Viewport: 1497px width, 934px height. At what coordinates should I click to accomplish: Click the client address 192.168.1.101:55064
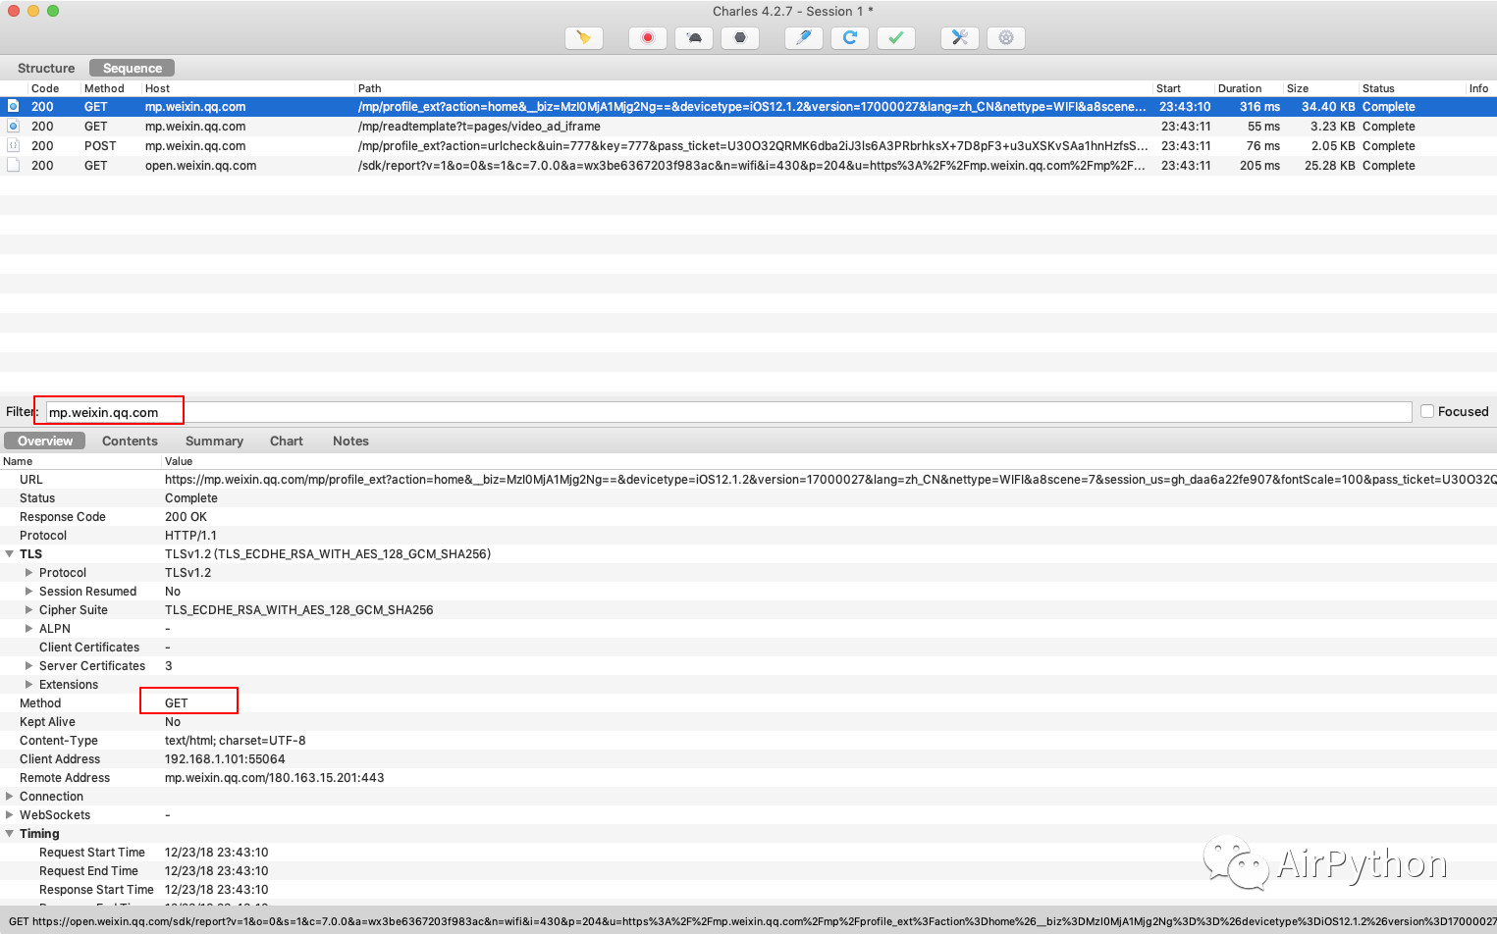(x=225, y=759)
